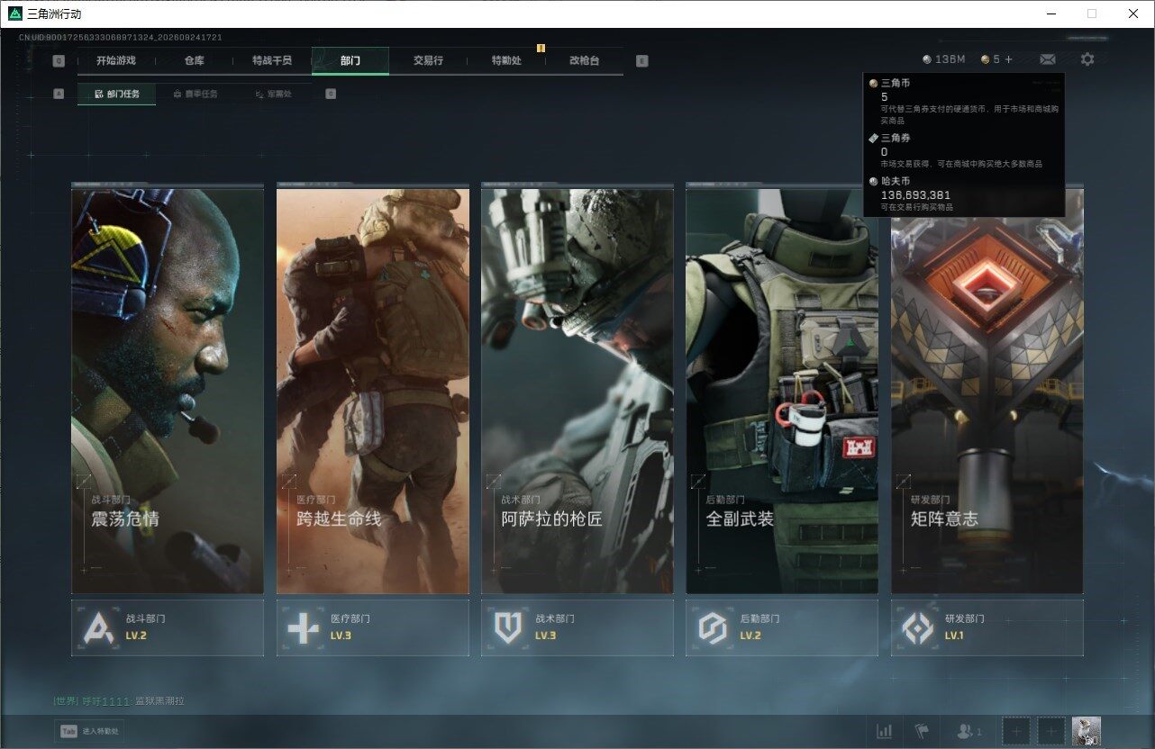Click the 战术部门 shield icon

click(508, 627)
